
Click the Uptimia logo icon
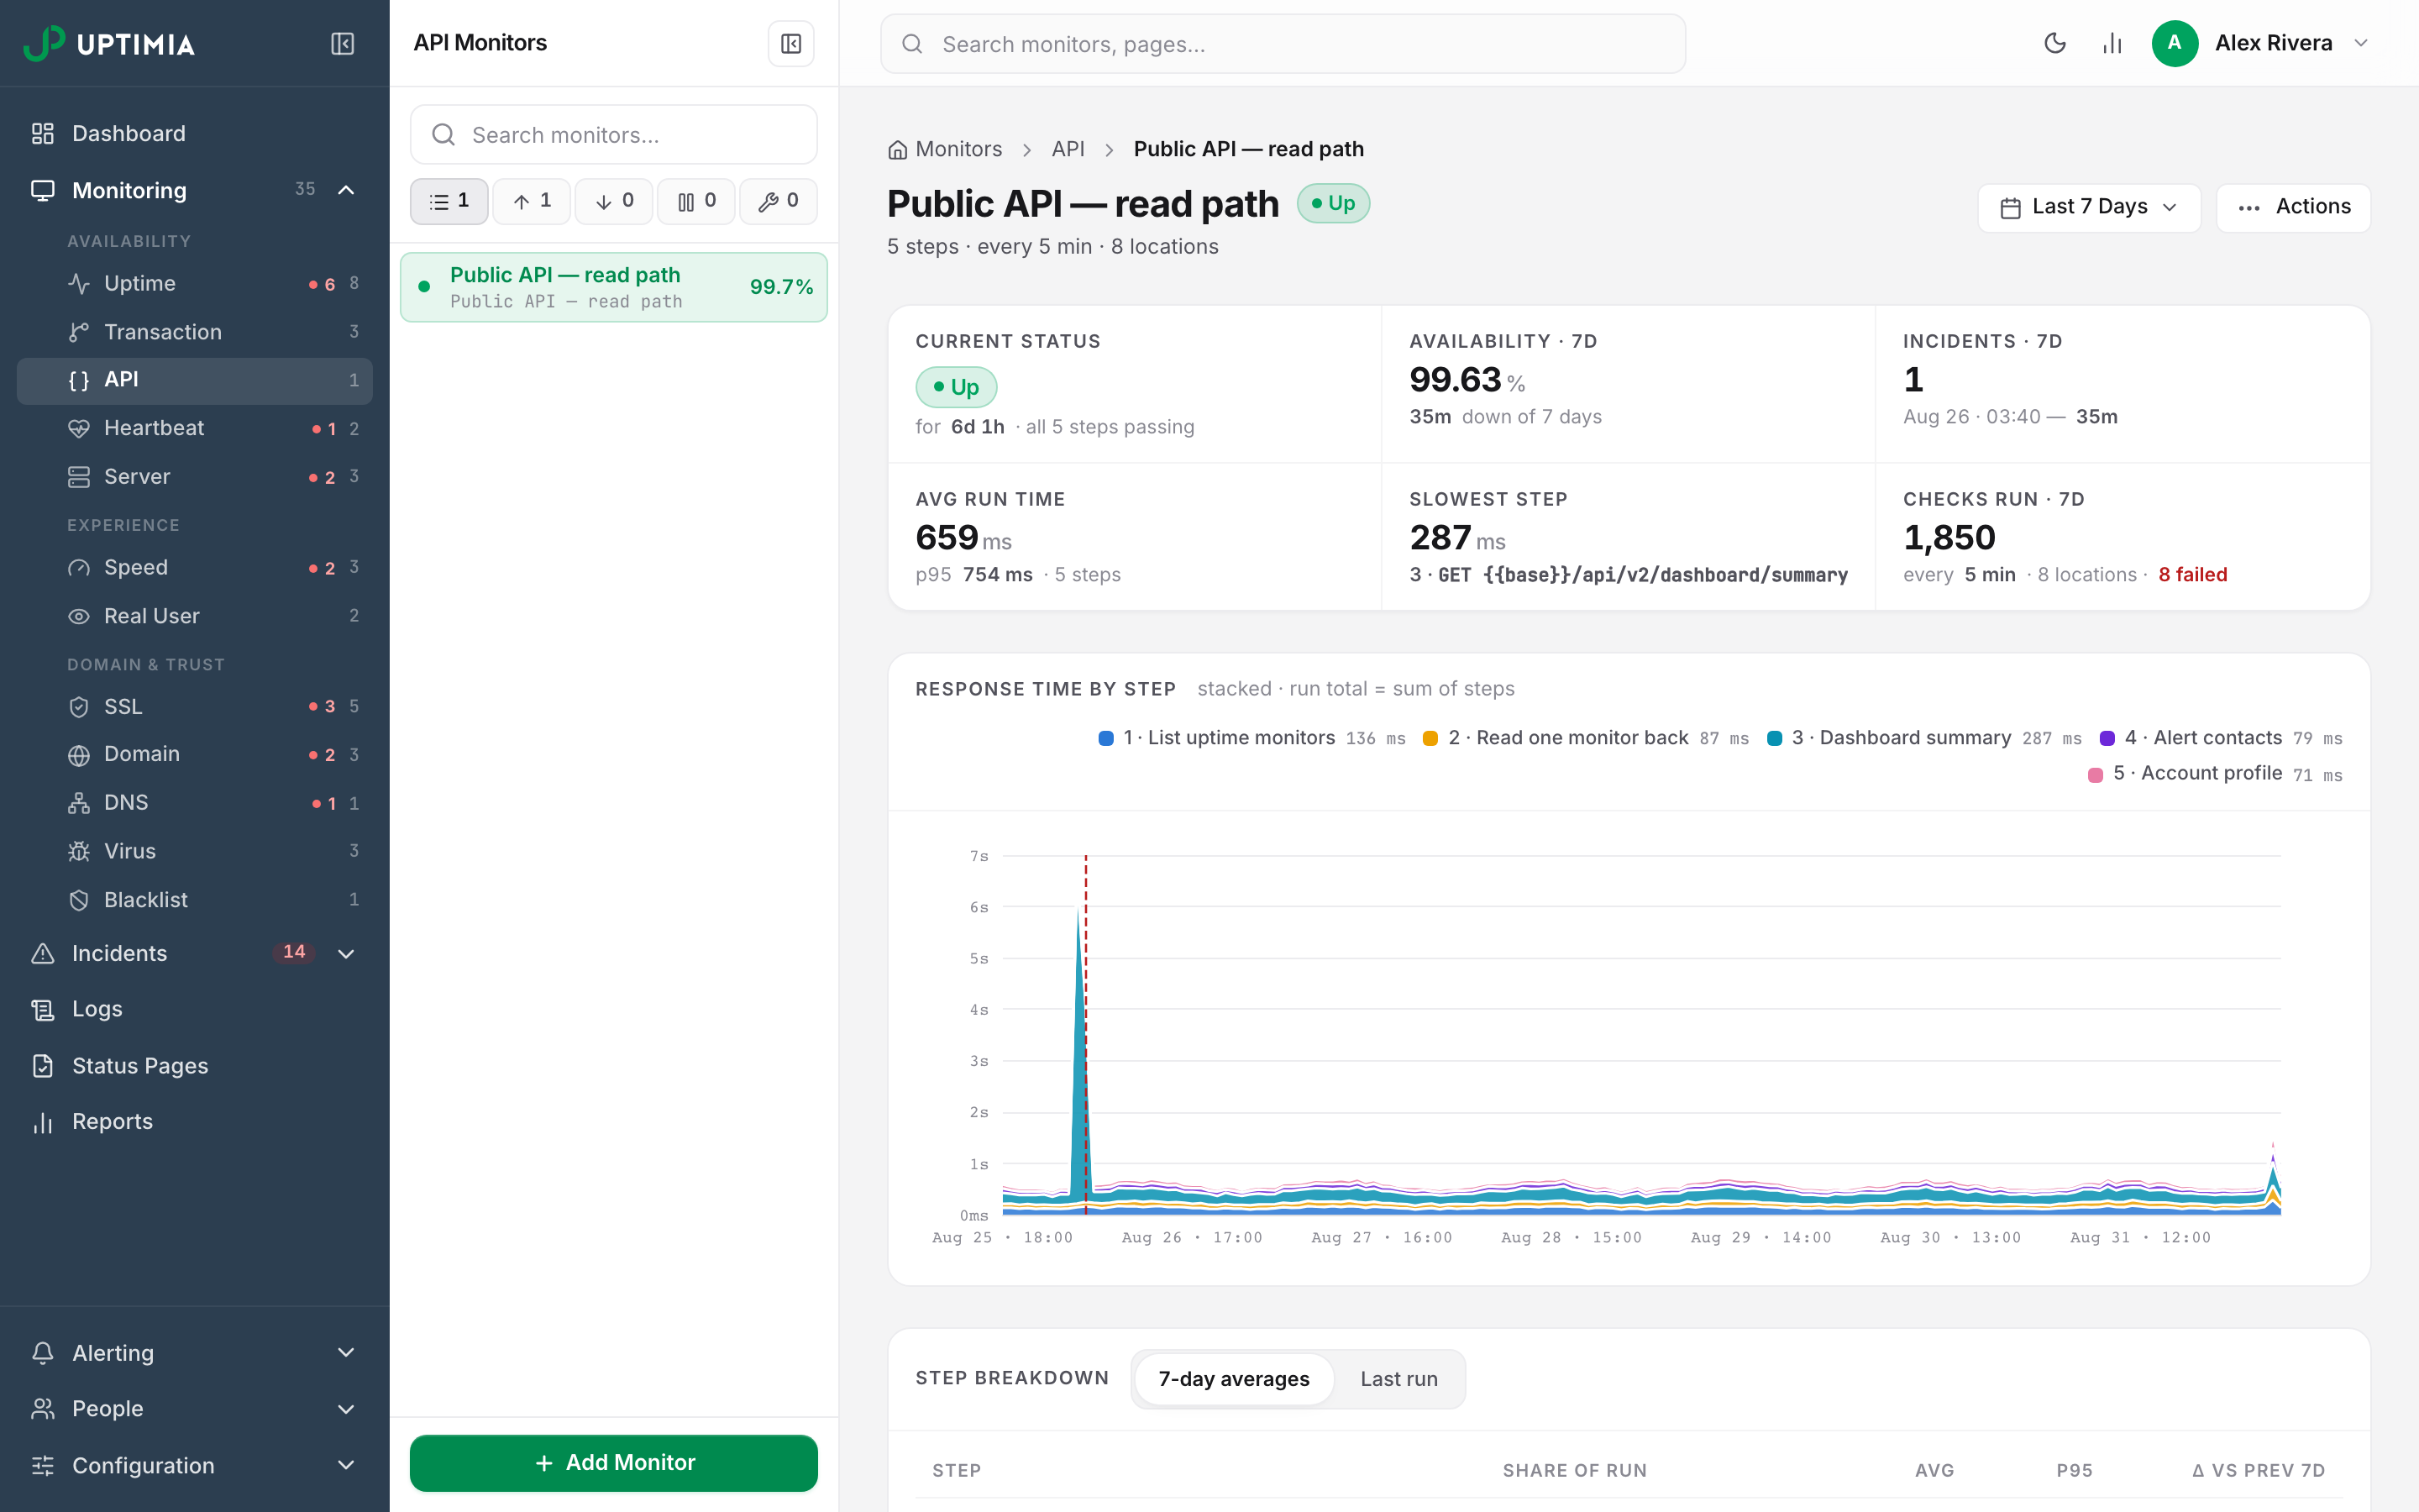click(x=44, y=43)
